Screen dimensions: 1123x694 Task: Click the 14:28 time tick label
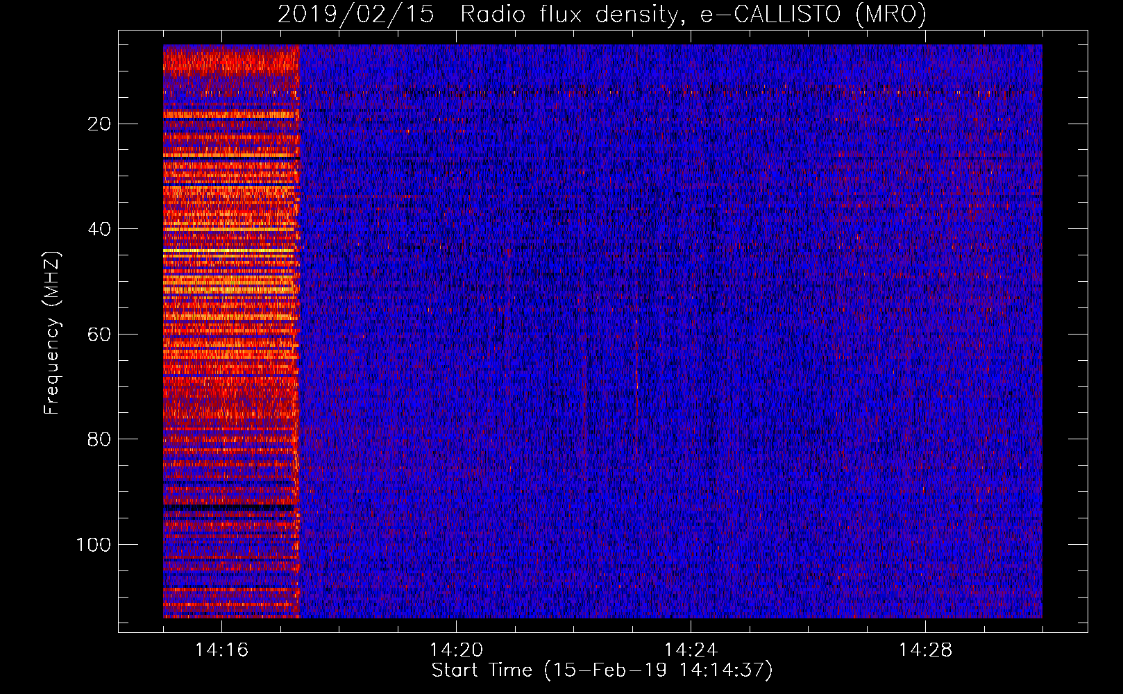point(925,650)
